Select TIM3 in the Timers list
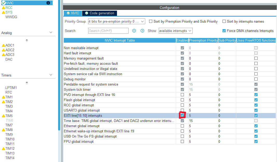This screenshot has height=162, width=277. (x=9, y=106)
